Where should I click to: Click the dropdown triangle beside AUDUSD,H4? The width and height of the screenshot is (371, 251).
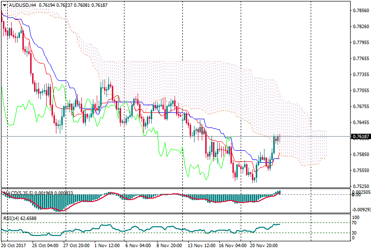point(5,5)
